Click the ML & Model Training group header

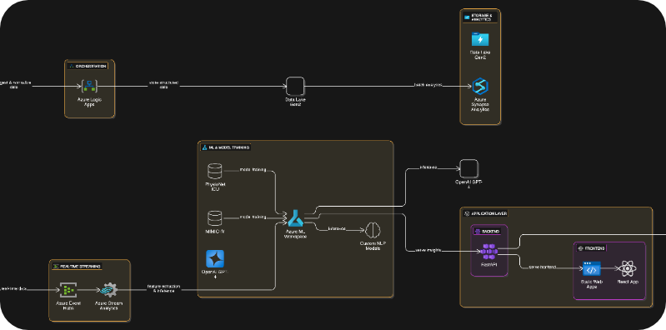[226, 147]
